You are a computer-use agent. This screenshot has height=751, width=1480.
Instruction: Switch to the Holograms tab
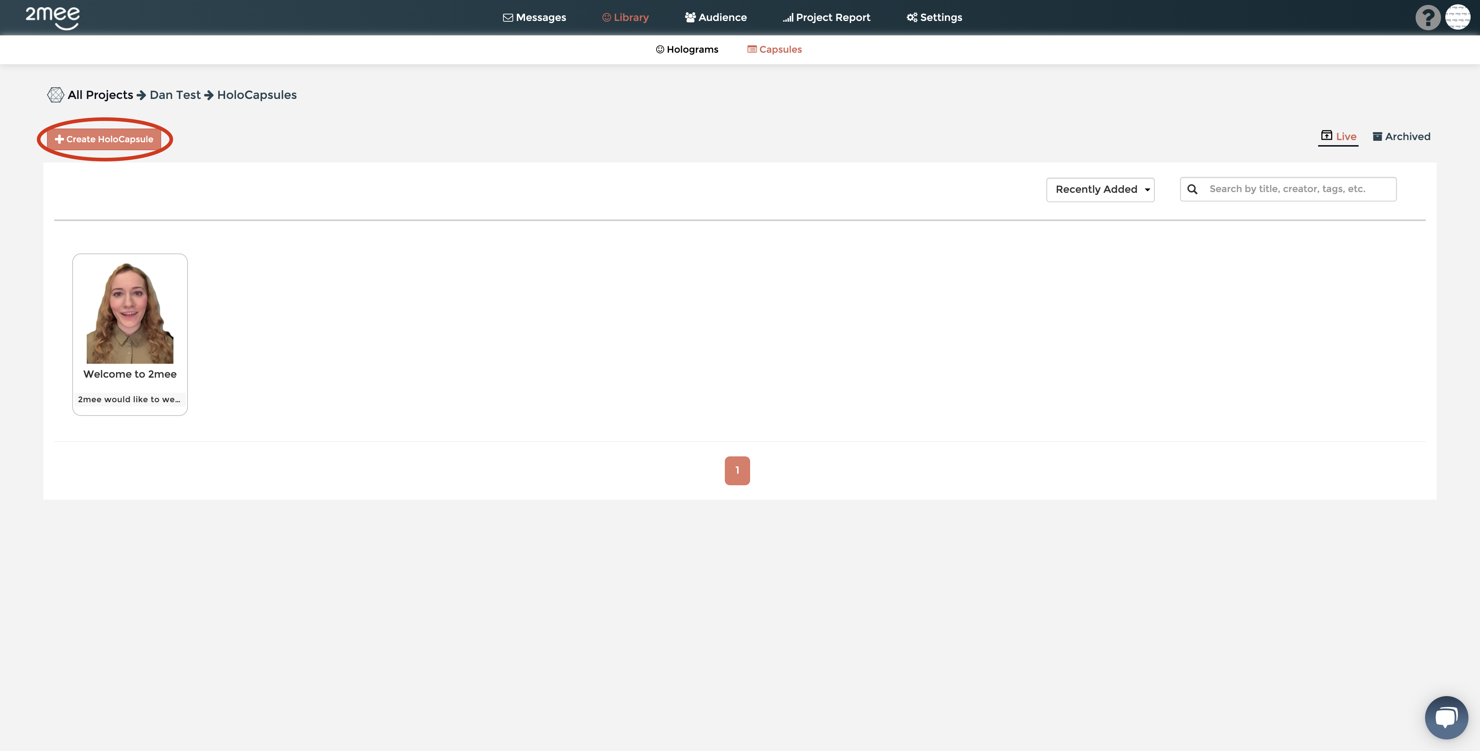687,49
